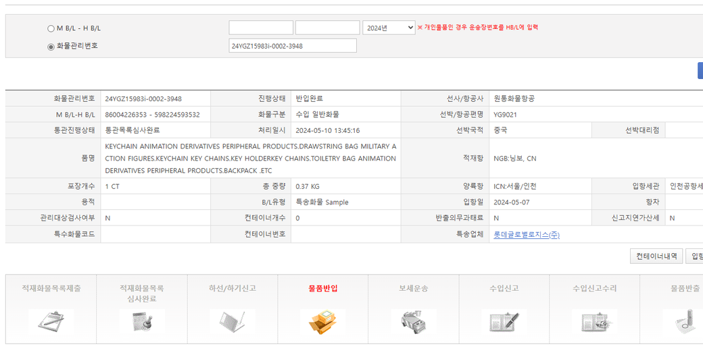Viewport: 703px width, 357px height.
Task: Click the first empty M B/L input box
Action: pyautogui.click(x=261, y=28)
